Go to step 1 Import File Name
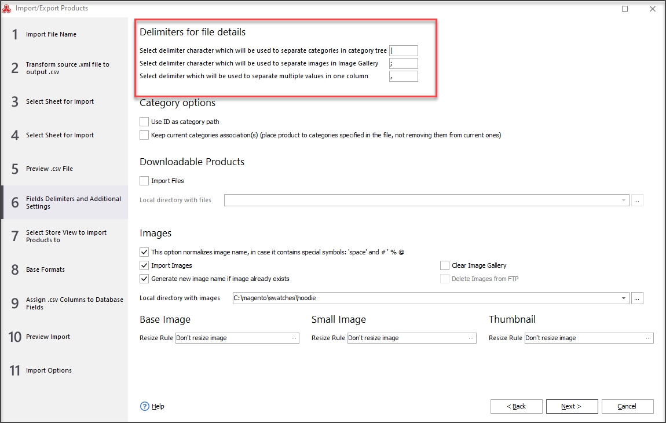 coord(64,34)
